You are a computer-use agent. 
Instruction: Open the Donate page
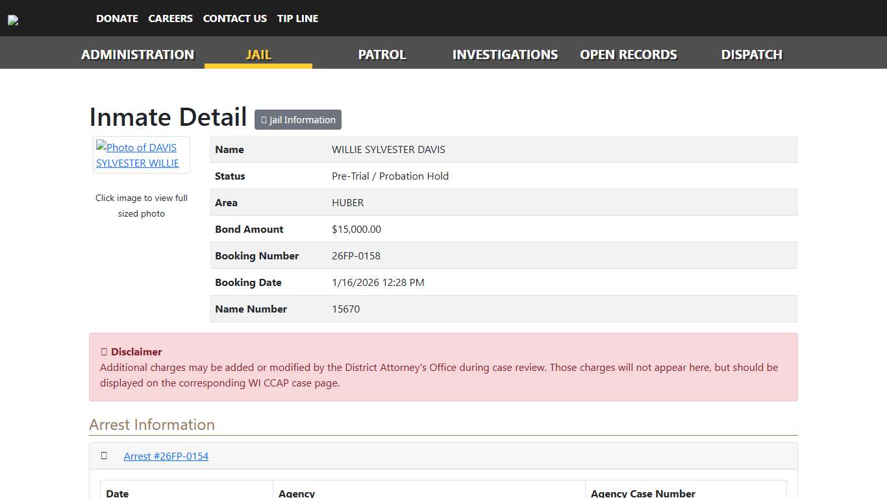(x=117, y=19)
